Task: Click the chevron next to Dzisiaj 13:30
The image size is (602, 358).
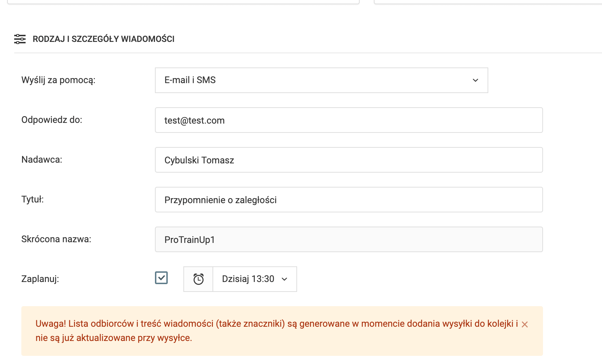Action: click(x=284, y=279)
